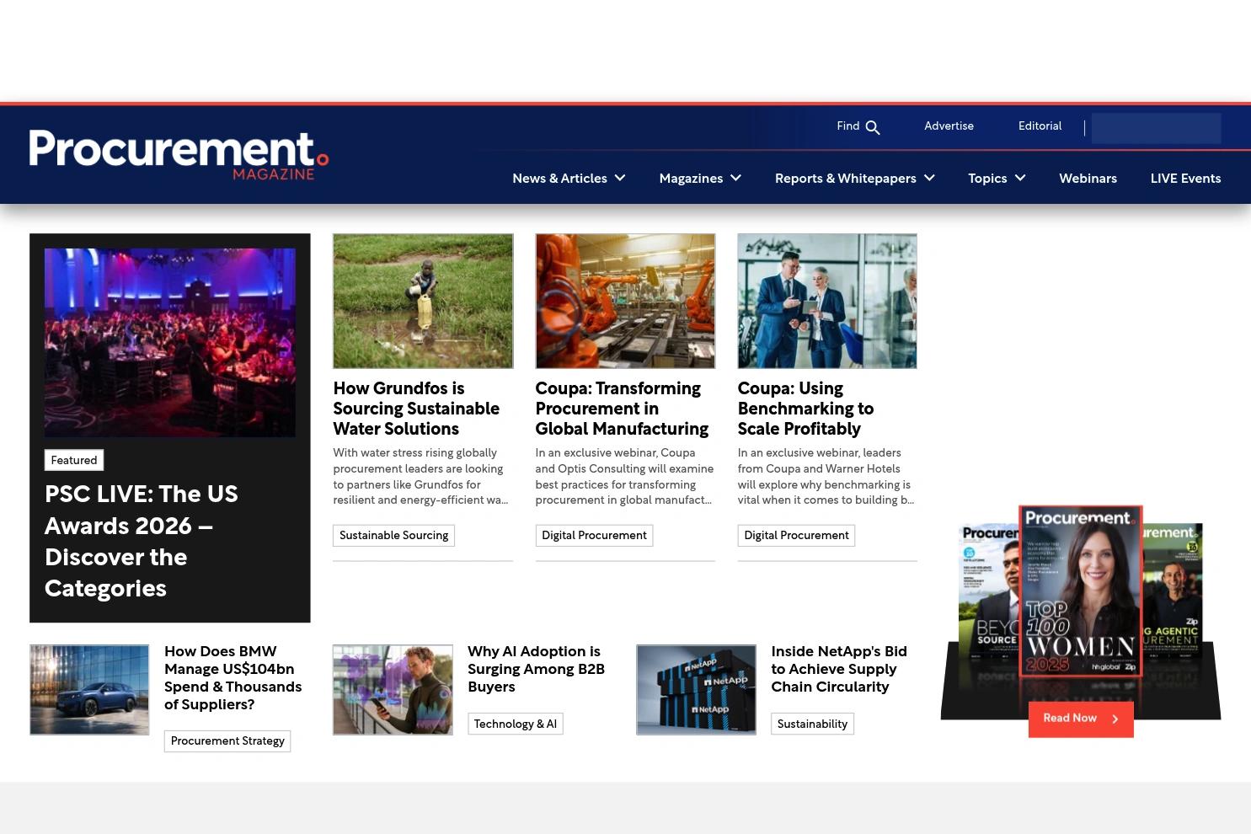The height and width of the screenshot is (834, 1251).
Task: Read Coupa: Transforming Procurement in Global Manufacturing
Action: [622, 409]
